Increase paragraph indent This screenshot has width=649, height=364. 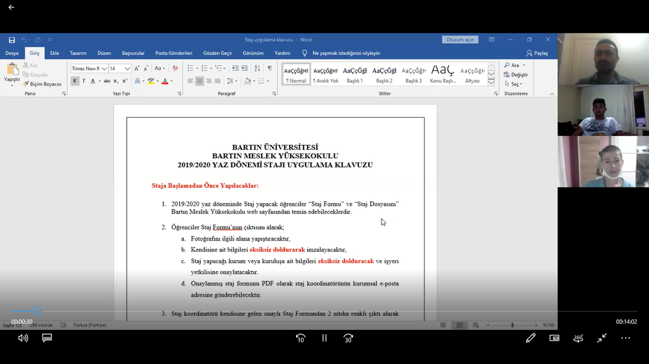245,68
